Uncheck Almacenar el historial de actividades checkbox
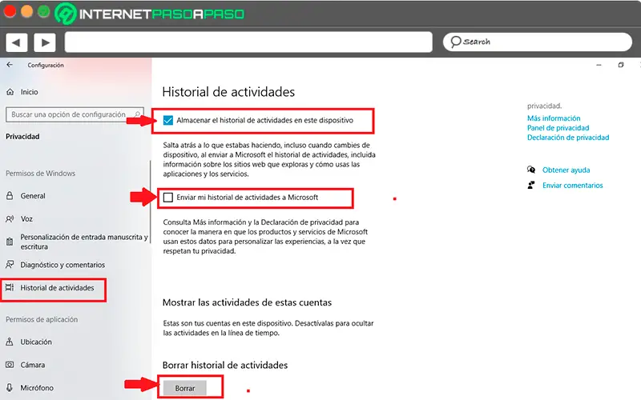The width and height of the screenshot is (641, 400). click(168, 120)
